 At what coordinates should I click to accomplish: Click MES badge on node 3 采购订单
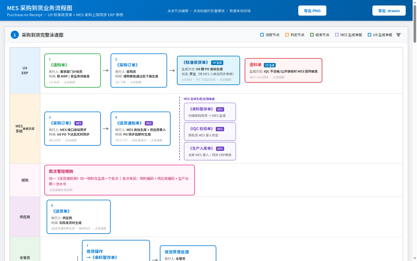point(78,123)
